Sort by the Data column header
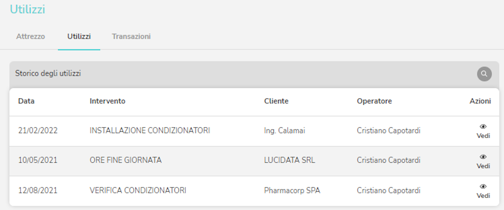The height and width of the screenshot is (210, 504). click(26, 101)
